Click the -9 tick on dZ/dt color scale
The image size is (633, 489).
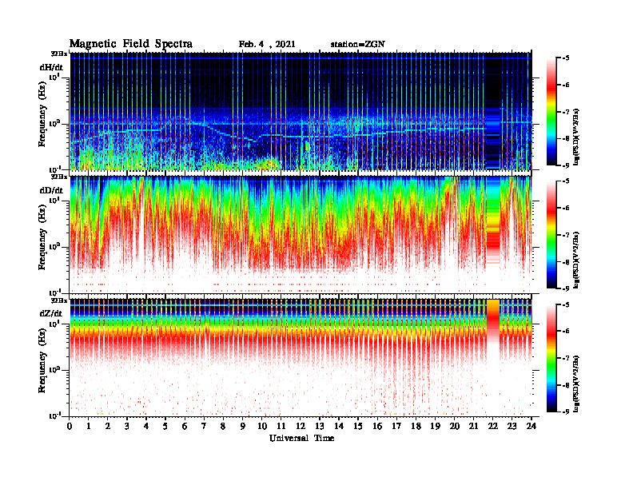pos(566,411)
